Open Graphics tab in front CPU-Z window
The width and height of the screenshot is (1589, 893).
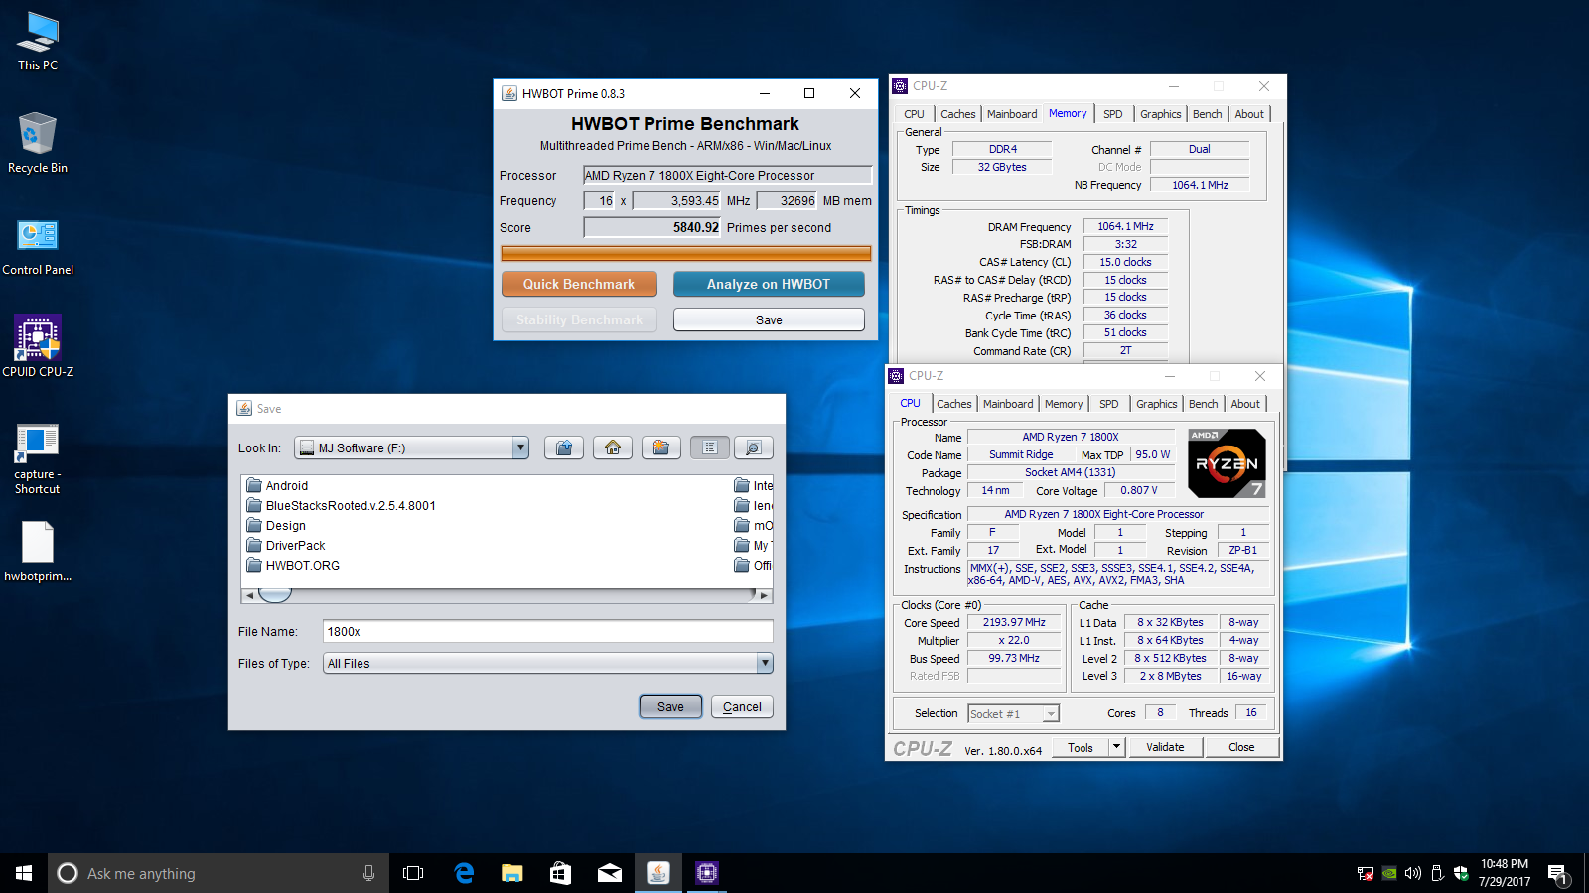click(x=1157, y=404)
